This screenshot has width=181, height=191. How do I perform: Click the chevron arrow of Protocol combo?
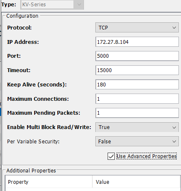coord(174,28)
